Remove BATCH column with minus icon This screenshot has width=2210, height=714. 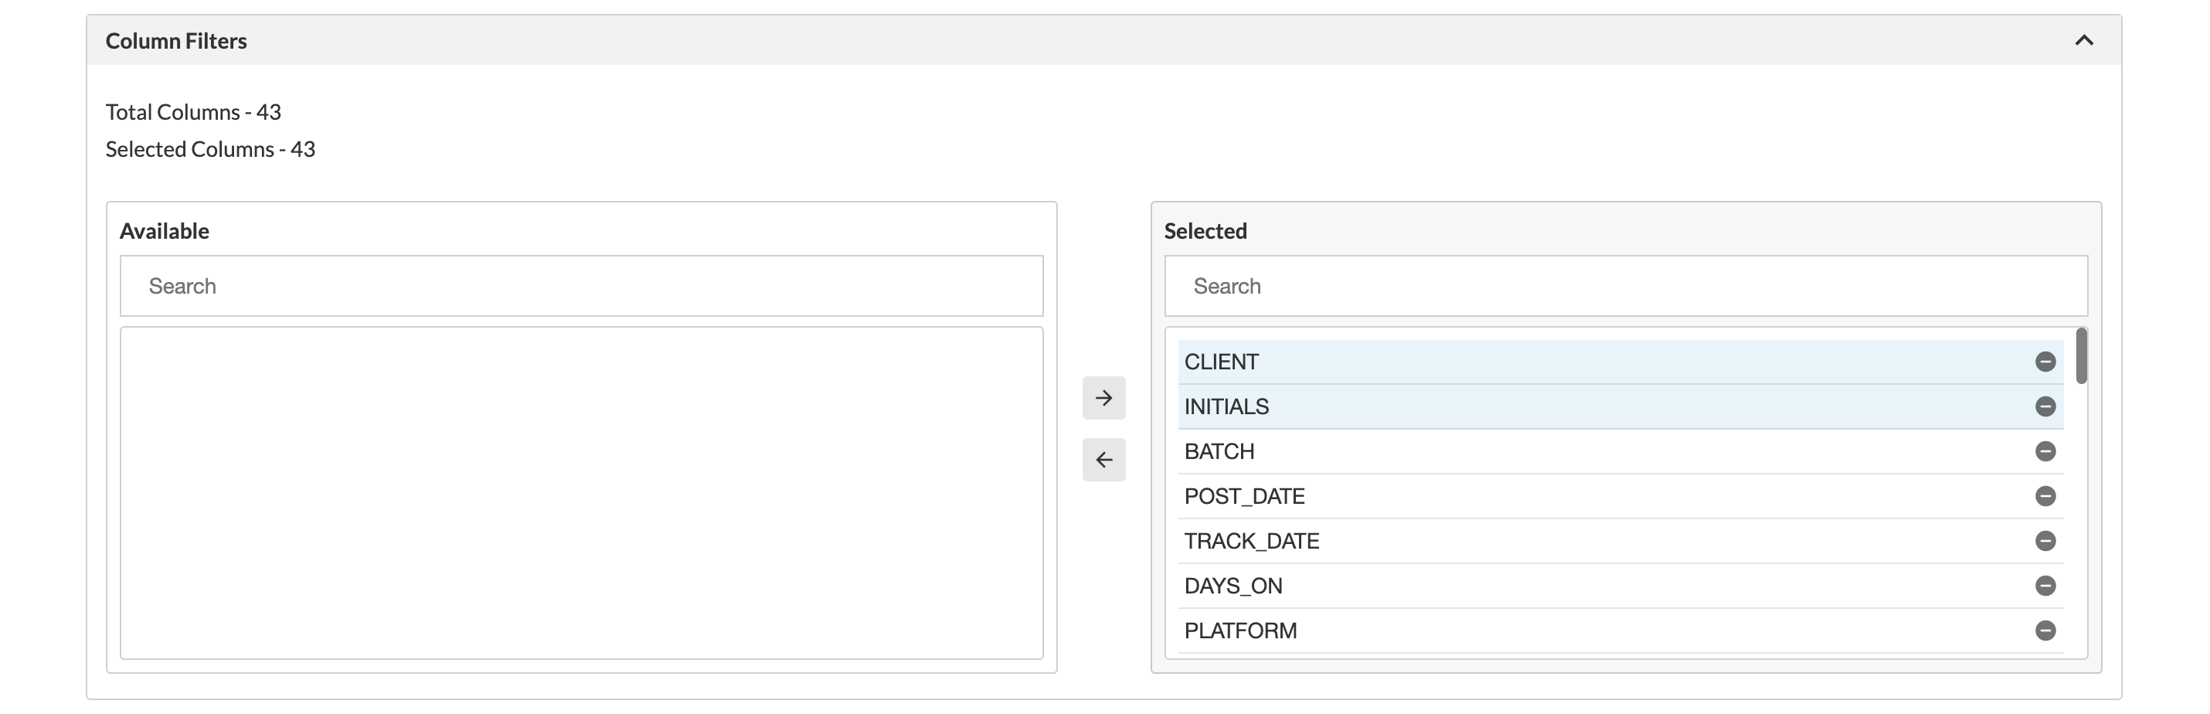point(2045,451)
